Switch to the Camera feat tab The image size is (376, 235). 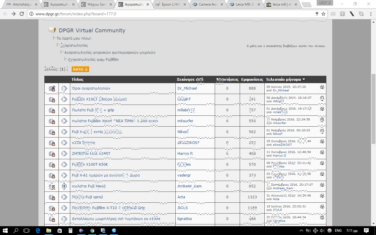[207, 4]
